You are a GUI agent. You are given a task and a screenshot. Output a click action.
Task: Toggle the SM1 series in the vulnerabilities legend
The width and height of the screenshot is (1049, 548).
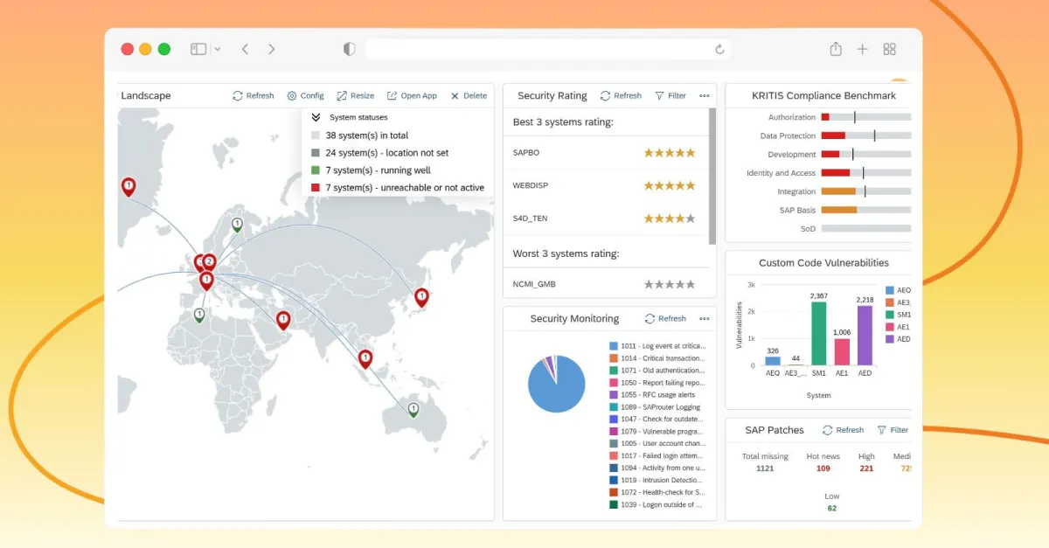(898, 314)
